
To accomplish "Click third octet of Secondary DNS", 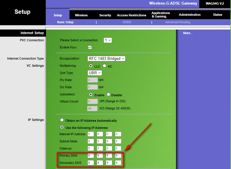I will pyautogui.click(x=109, y=163).
